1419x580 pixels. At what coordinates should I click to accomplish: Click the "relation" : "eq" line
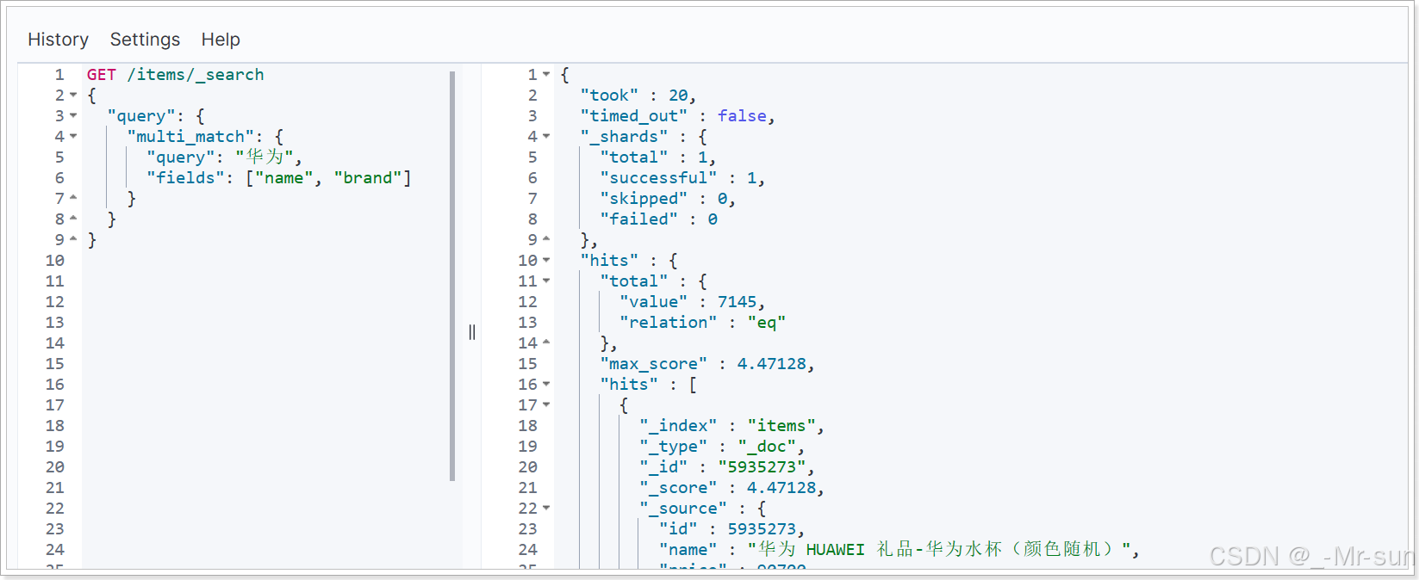coord(702,323)
